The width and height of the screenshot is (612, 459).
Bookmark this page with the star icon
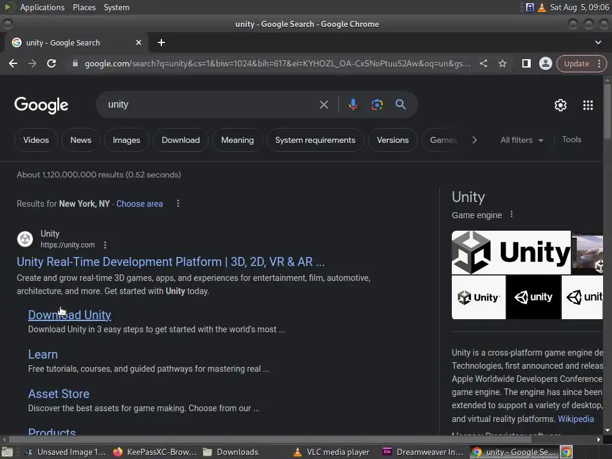click(502, 63)
